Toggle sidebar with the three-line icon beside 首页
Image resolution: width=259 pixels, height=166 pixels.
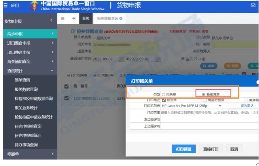pos(62,18)
